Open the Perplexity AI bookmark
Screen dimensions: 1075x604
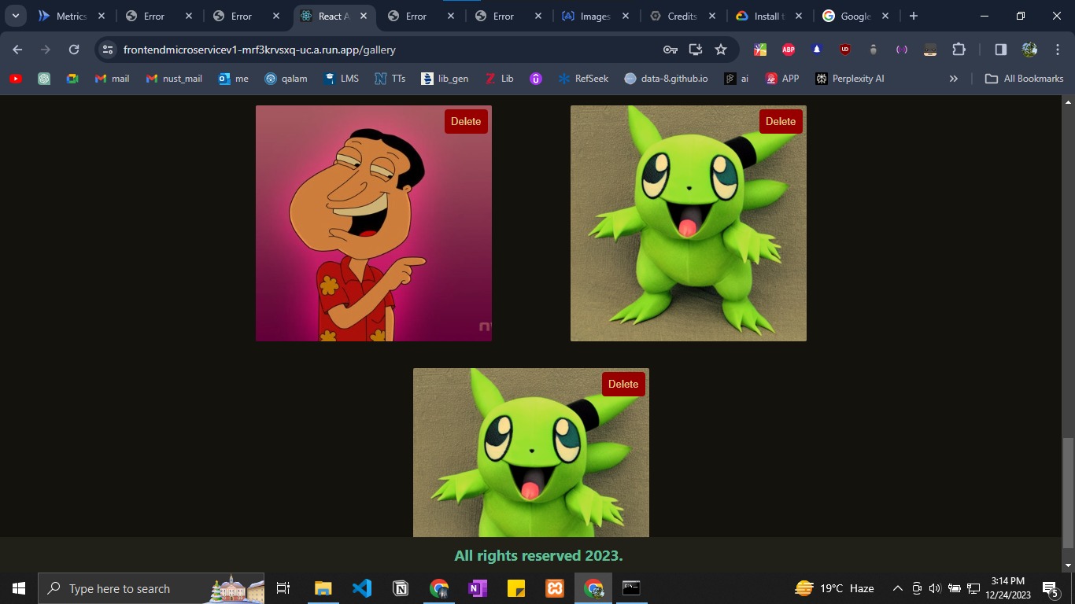(850, 79)
